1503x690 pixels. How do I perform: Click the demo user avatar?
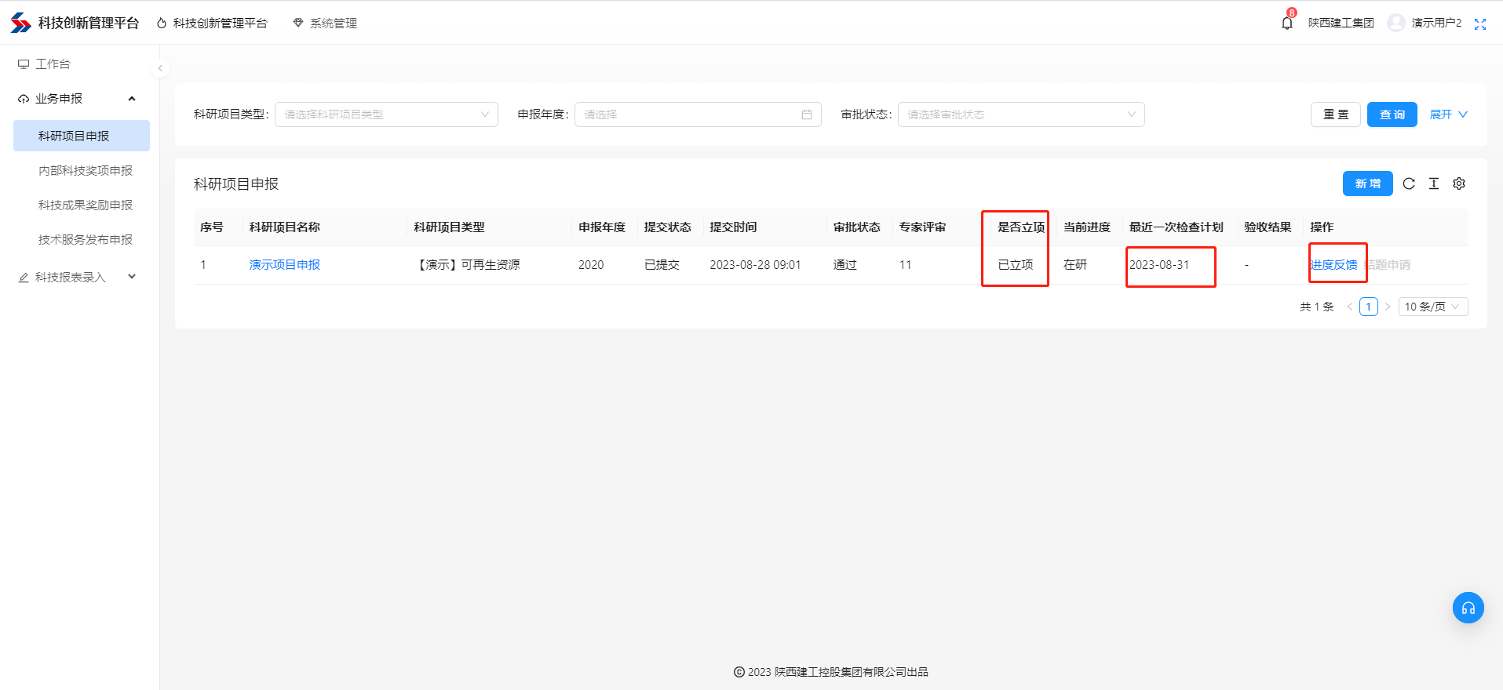(1395, 23)
